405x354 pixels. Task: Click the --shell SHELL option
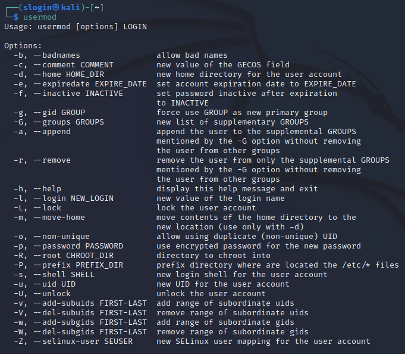64,275
